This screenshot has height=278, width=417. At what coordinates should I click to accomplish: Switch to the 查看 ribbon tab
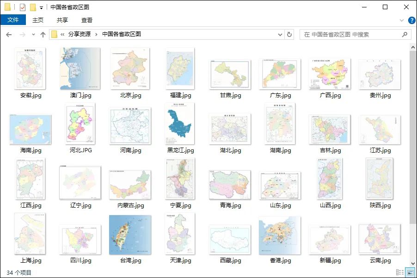(x=87, y=20)
